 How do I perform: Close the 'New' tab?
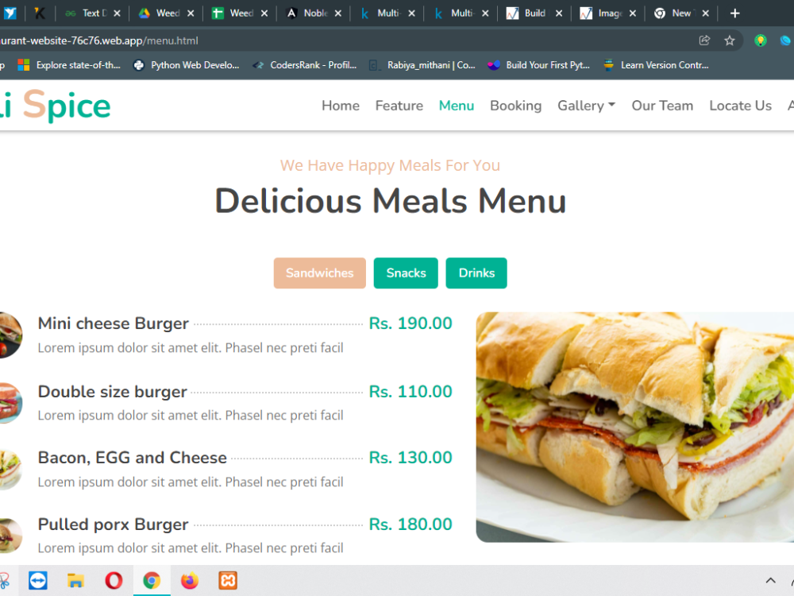(706, 14)
